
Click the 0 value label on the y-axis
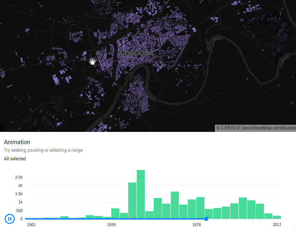pyautogui.click(x=21, y=218)
